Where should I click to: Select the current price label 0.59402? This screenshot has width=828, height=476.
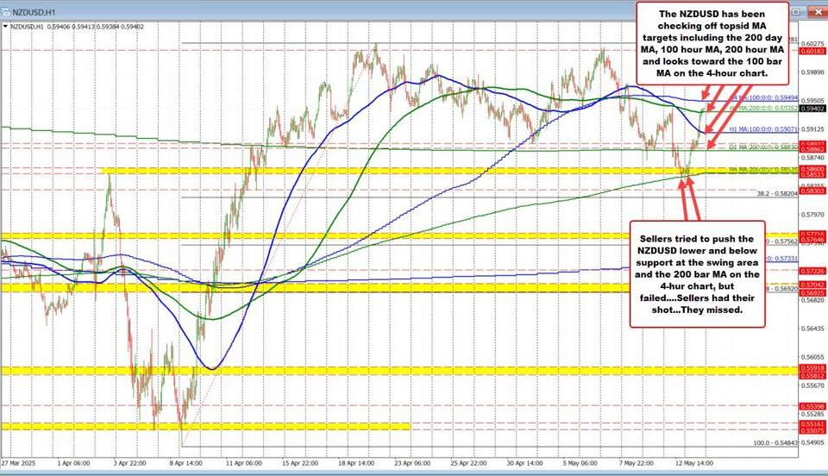pos(812,108)
